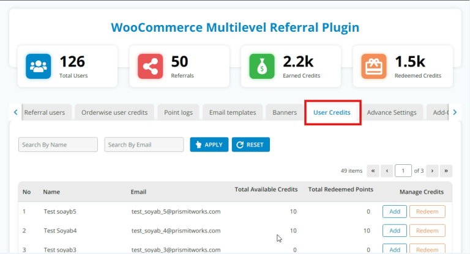
Task: Open the Point logs tab
Action: click(x=178, y=112)
